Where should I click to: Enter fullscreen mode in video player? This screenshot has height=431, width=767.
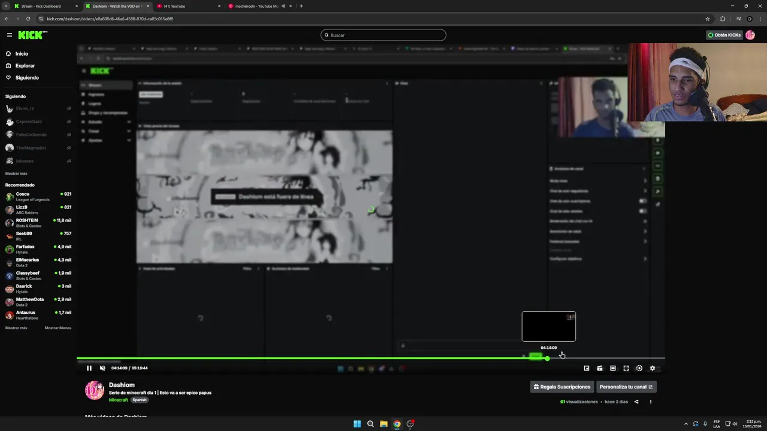click(x=626, y=368)
